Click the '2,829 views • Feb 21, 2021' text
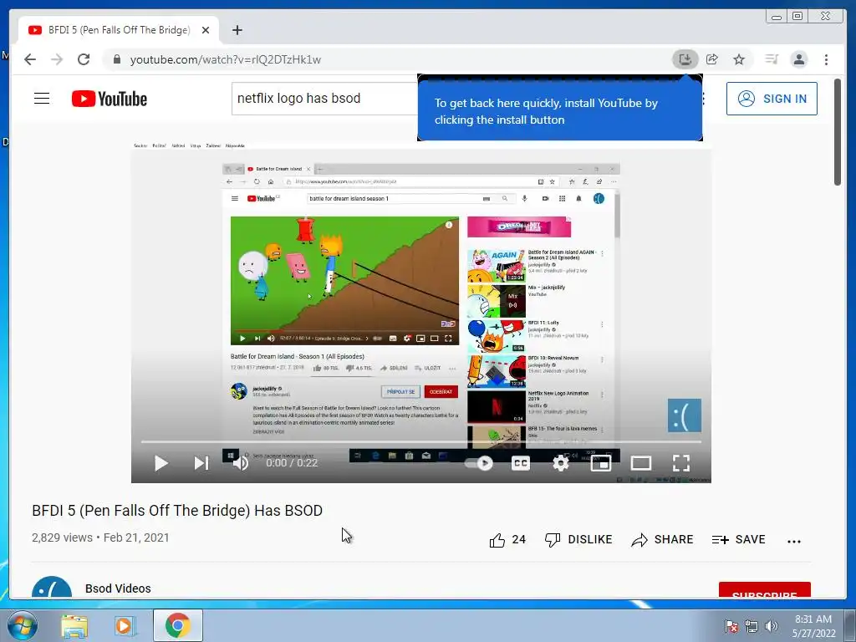The image size is (856, 642). (x=100, y=538)
